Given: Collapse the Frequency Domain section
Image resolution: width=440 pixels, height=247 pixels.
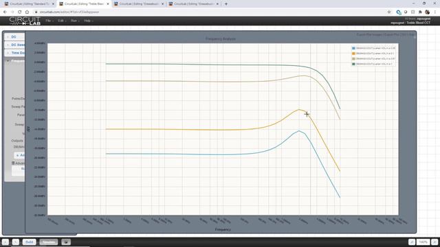Looking at the screenshot, I should click(x=14, y=60).
